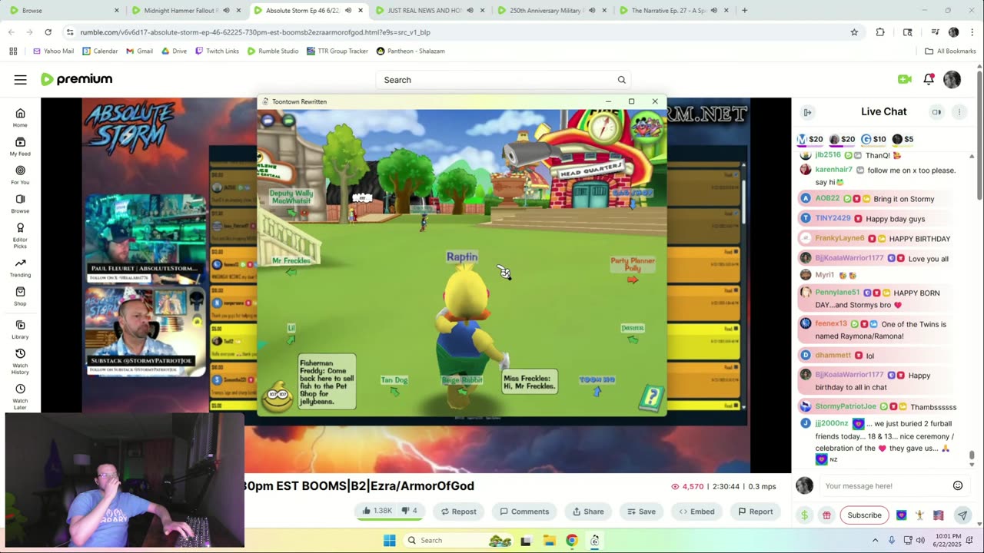
Task: Open the emoji picker in chat
Action: pyautogui.click(x=958, y=485)
